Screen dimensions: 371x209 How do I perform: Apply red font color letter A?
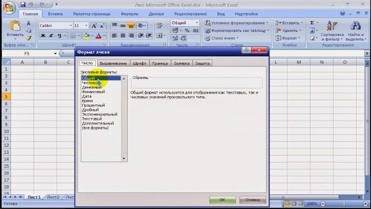(x=98, y=35)
